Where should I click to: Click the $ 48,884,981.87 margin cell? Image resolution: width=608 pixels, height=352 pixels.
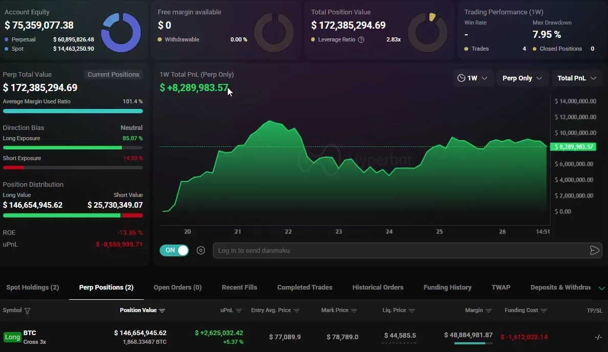pos(468,335)
